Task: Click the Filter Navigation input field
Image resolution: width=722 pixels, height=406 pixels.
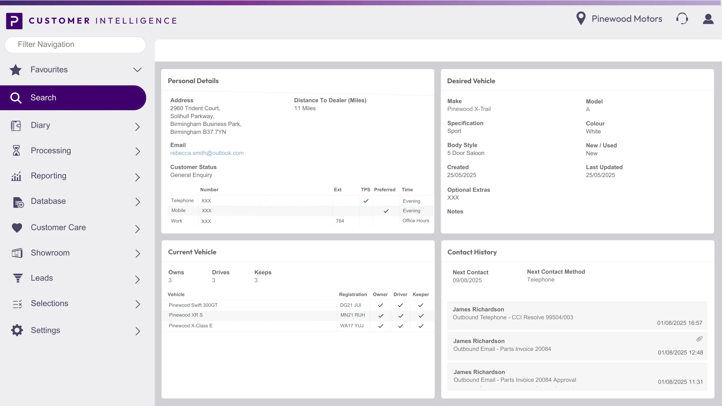Action: click(x=75, y=45)
